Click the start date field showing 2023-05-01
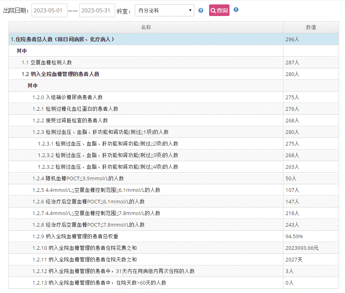The height and width of the screenshot is (293, 345). coord(49,10)
